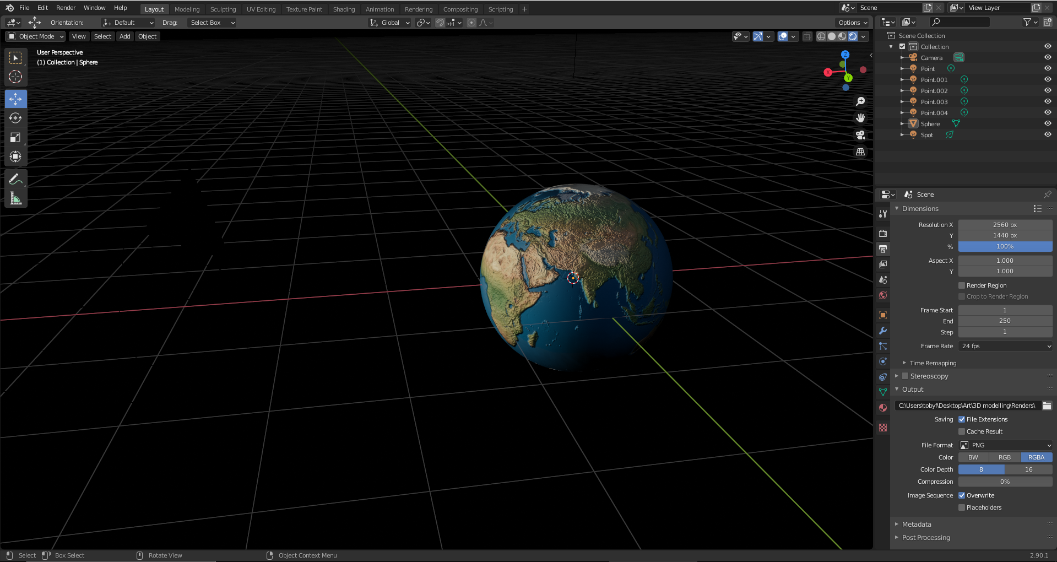Toggle the Collection exclude checkbox
The image size is (1057, 562).
902,47
